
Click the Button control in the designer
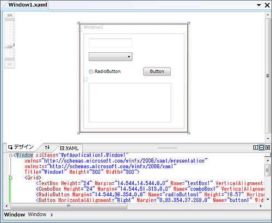click(157, 71)
